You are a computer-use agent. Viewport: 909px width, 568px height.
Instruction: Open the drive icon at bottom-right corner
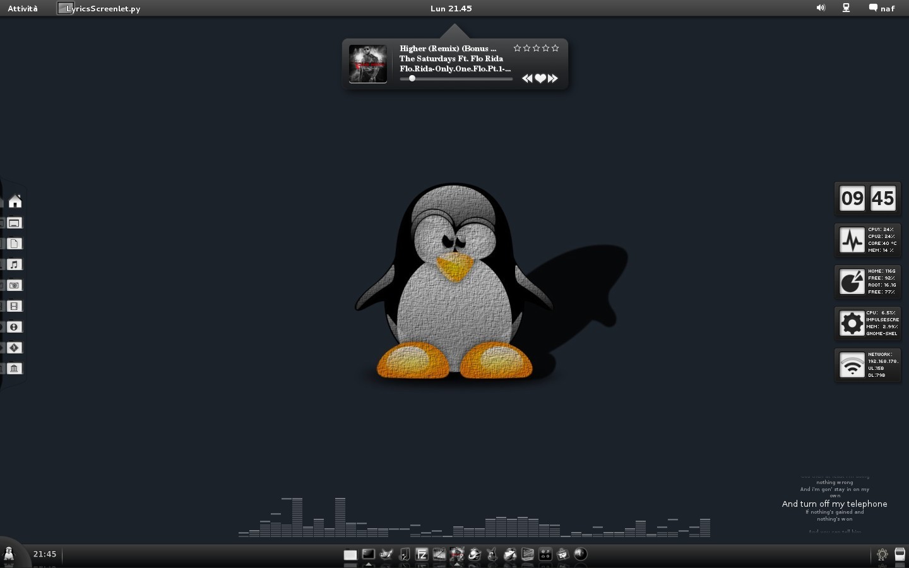[x=900, y=555]
